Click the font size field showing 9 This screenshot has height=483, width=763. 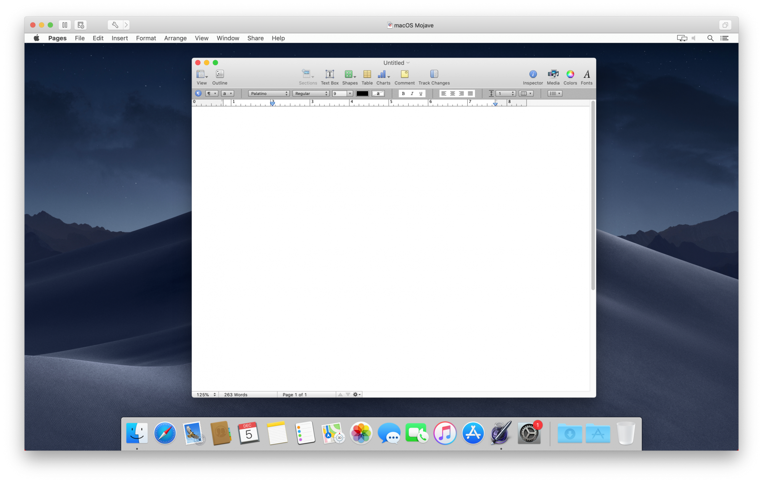coord(339,93)
